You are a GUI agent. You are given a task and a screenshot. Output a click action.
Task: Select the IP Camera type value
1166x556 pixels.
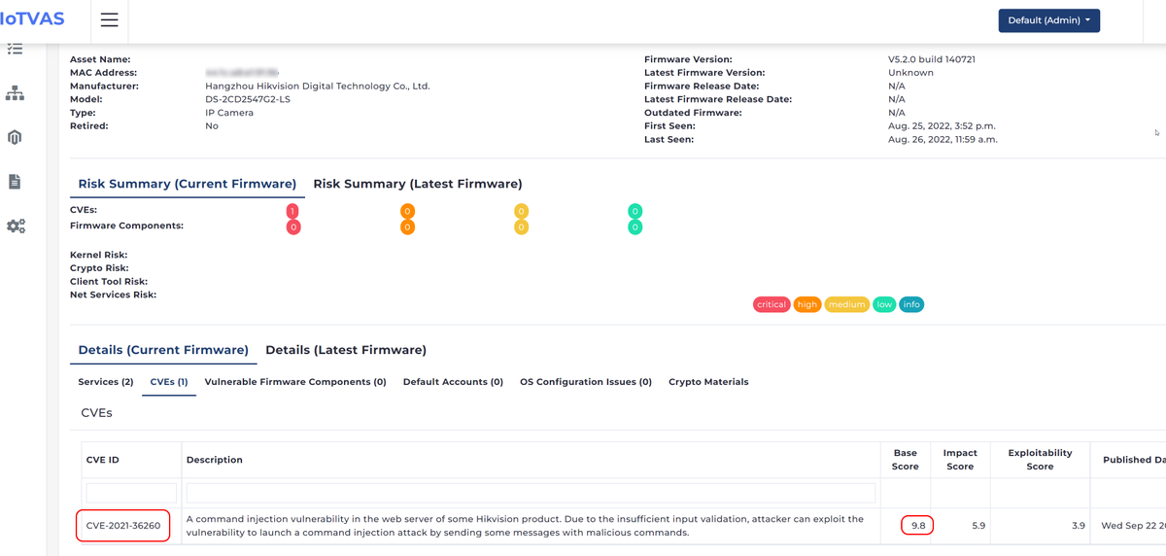point(229,113)
